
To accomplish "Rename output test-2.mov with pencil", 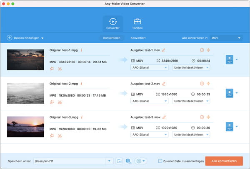I will pyautogui.click(x=164, y=84).
